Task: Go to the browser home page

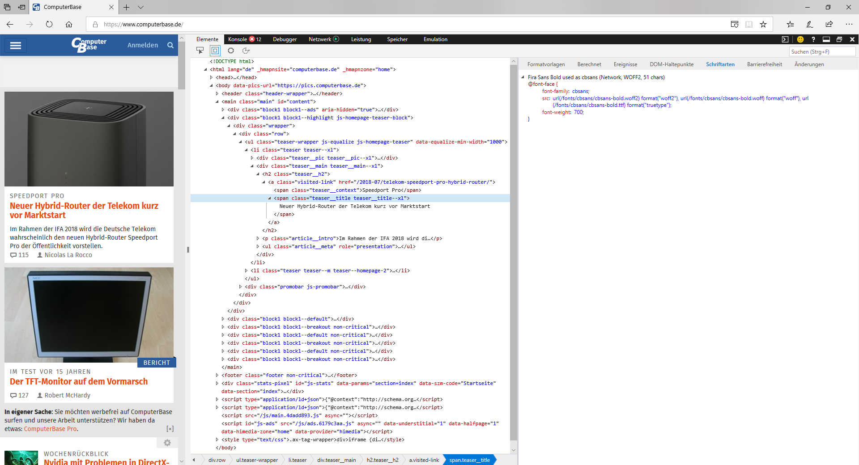Action: point(69,24)
